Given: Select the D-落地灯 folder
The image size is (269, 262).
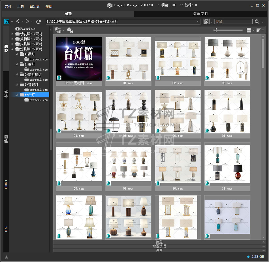Looking at the screenshot, I should [31, 85].
